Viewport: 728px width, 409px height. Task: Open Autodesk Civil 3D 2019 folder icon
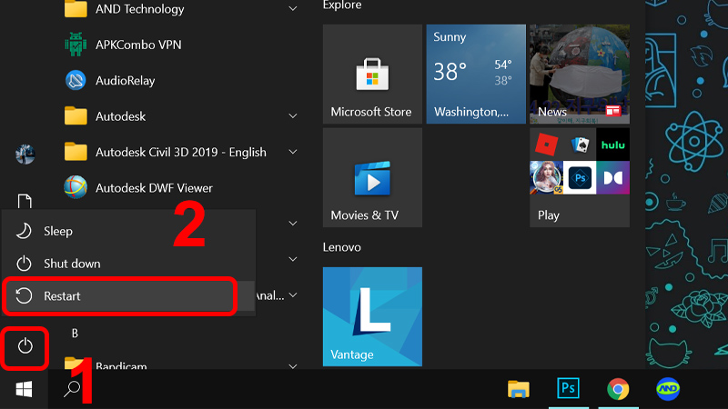tap(76, 152)
